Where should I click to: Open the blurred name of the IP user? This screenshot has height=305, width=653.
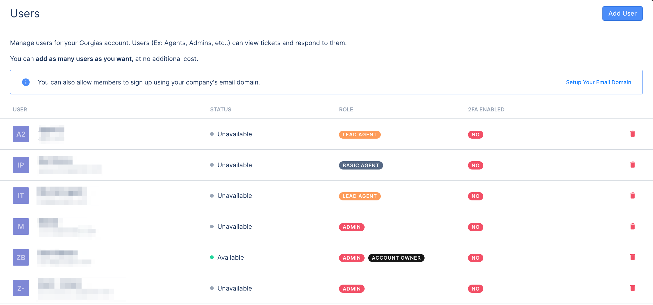[70, 165]
